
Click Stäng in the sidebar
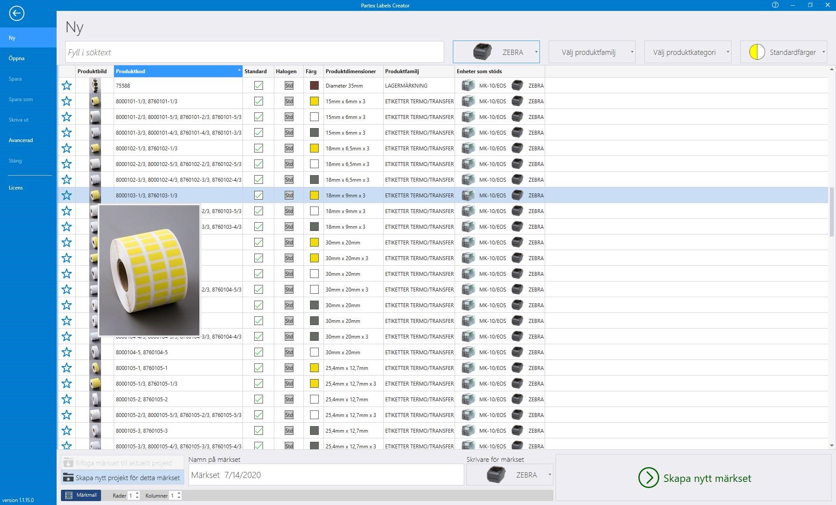click(x=28, y=160)
